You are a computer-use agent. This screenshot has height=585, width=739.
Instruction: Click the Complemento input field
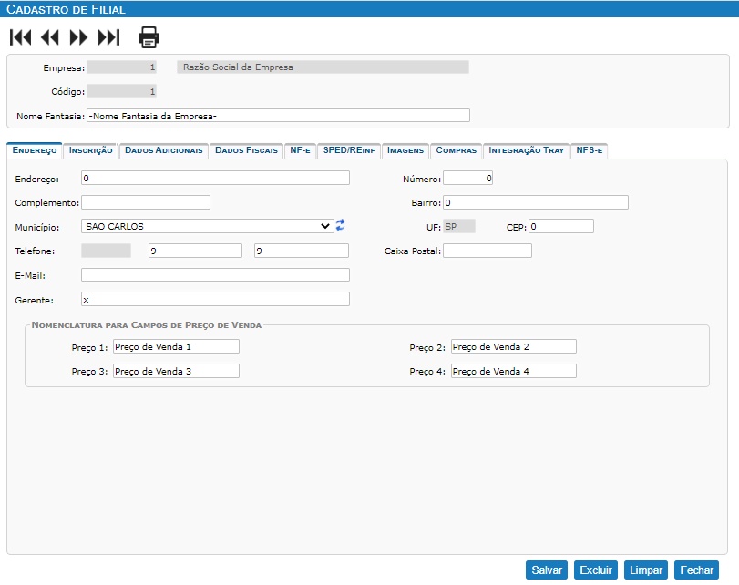(146, 202)
